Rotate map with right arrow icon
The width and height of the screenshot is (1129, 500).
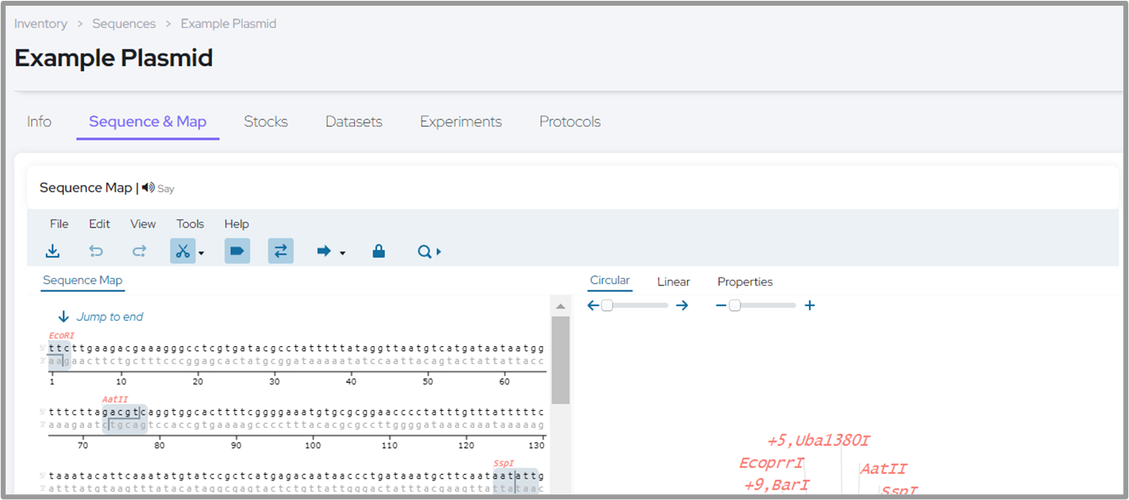click(682, 305)
